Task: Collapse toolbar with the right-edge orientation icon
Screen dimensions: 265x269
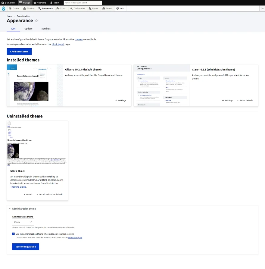Action: pyautogui.click(x=262, y=8)
